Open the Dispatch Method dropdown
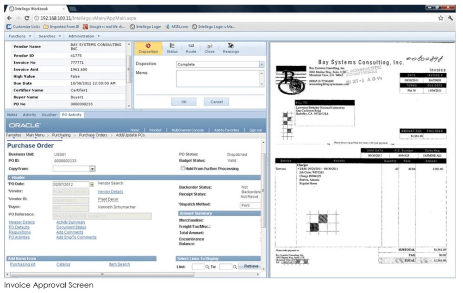The width and height of the screenshot is (463, 293). coord(250,205)
